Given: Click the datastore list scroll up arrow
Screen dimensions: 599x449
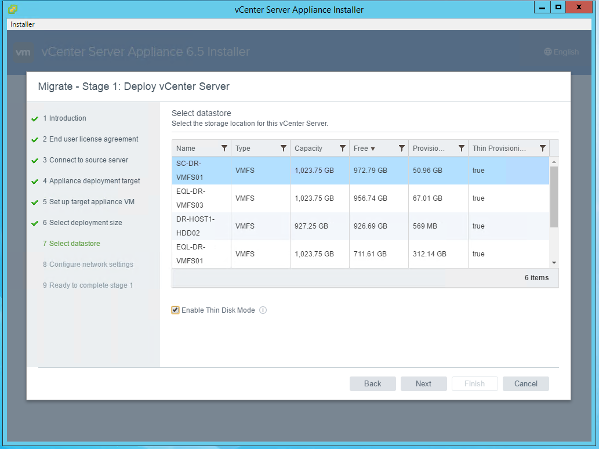Looking at the screenshot, I should (554, 162).
